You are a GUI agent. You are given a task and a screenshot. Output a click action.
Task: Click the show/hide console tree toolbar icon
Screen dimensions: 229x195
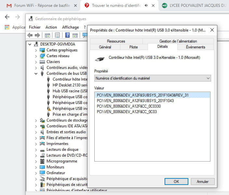coord(47,35)
